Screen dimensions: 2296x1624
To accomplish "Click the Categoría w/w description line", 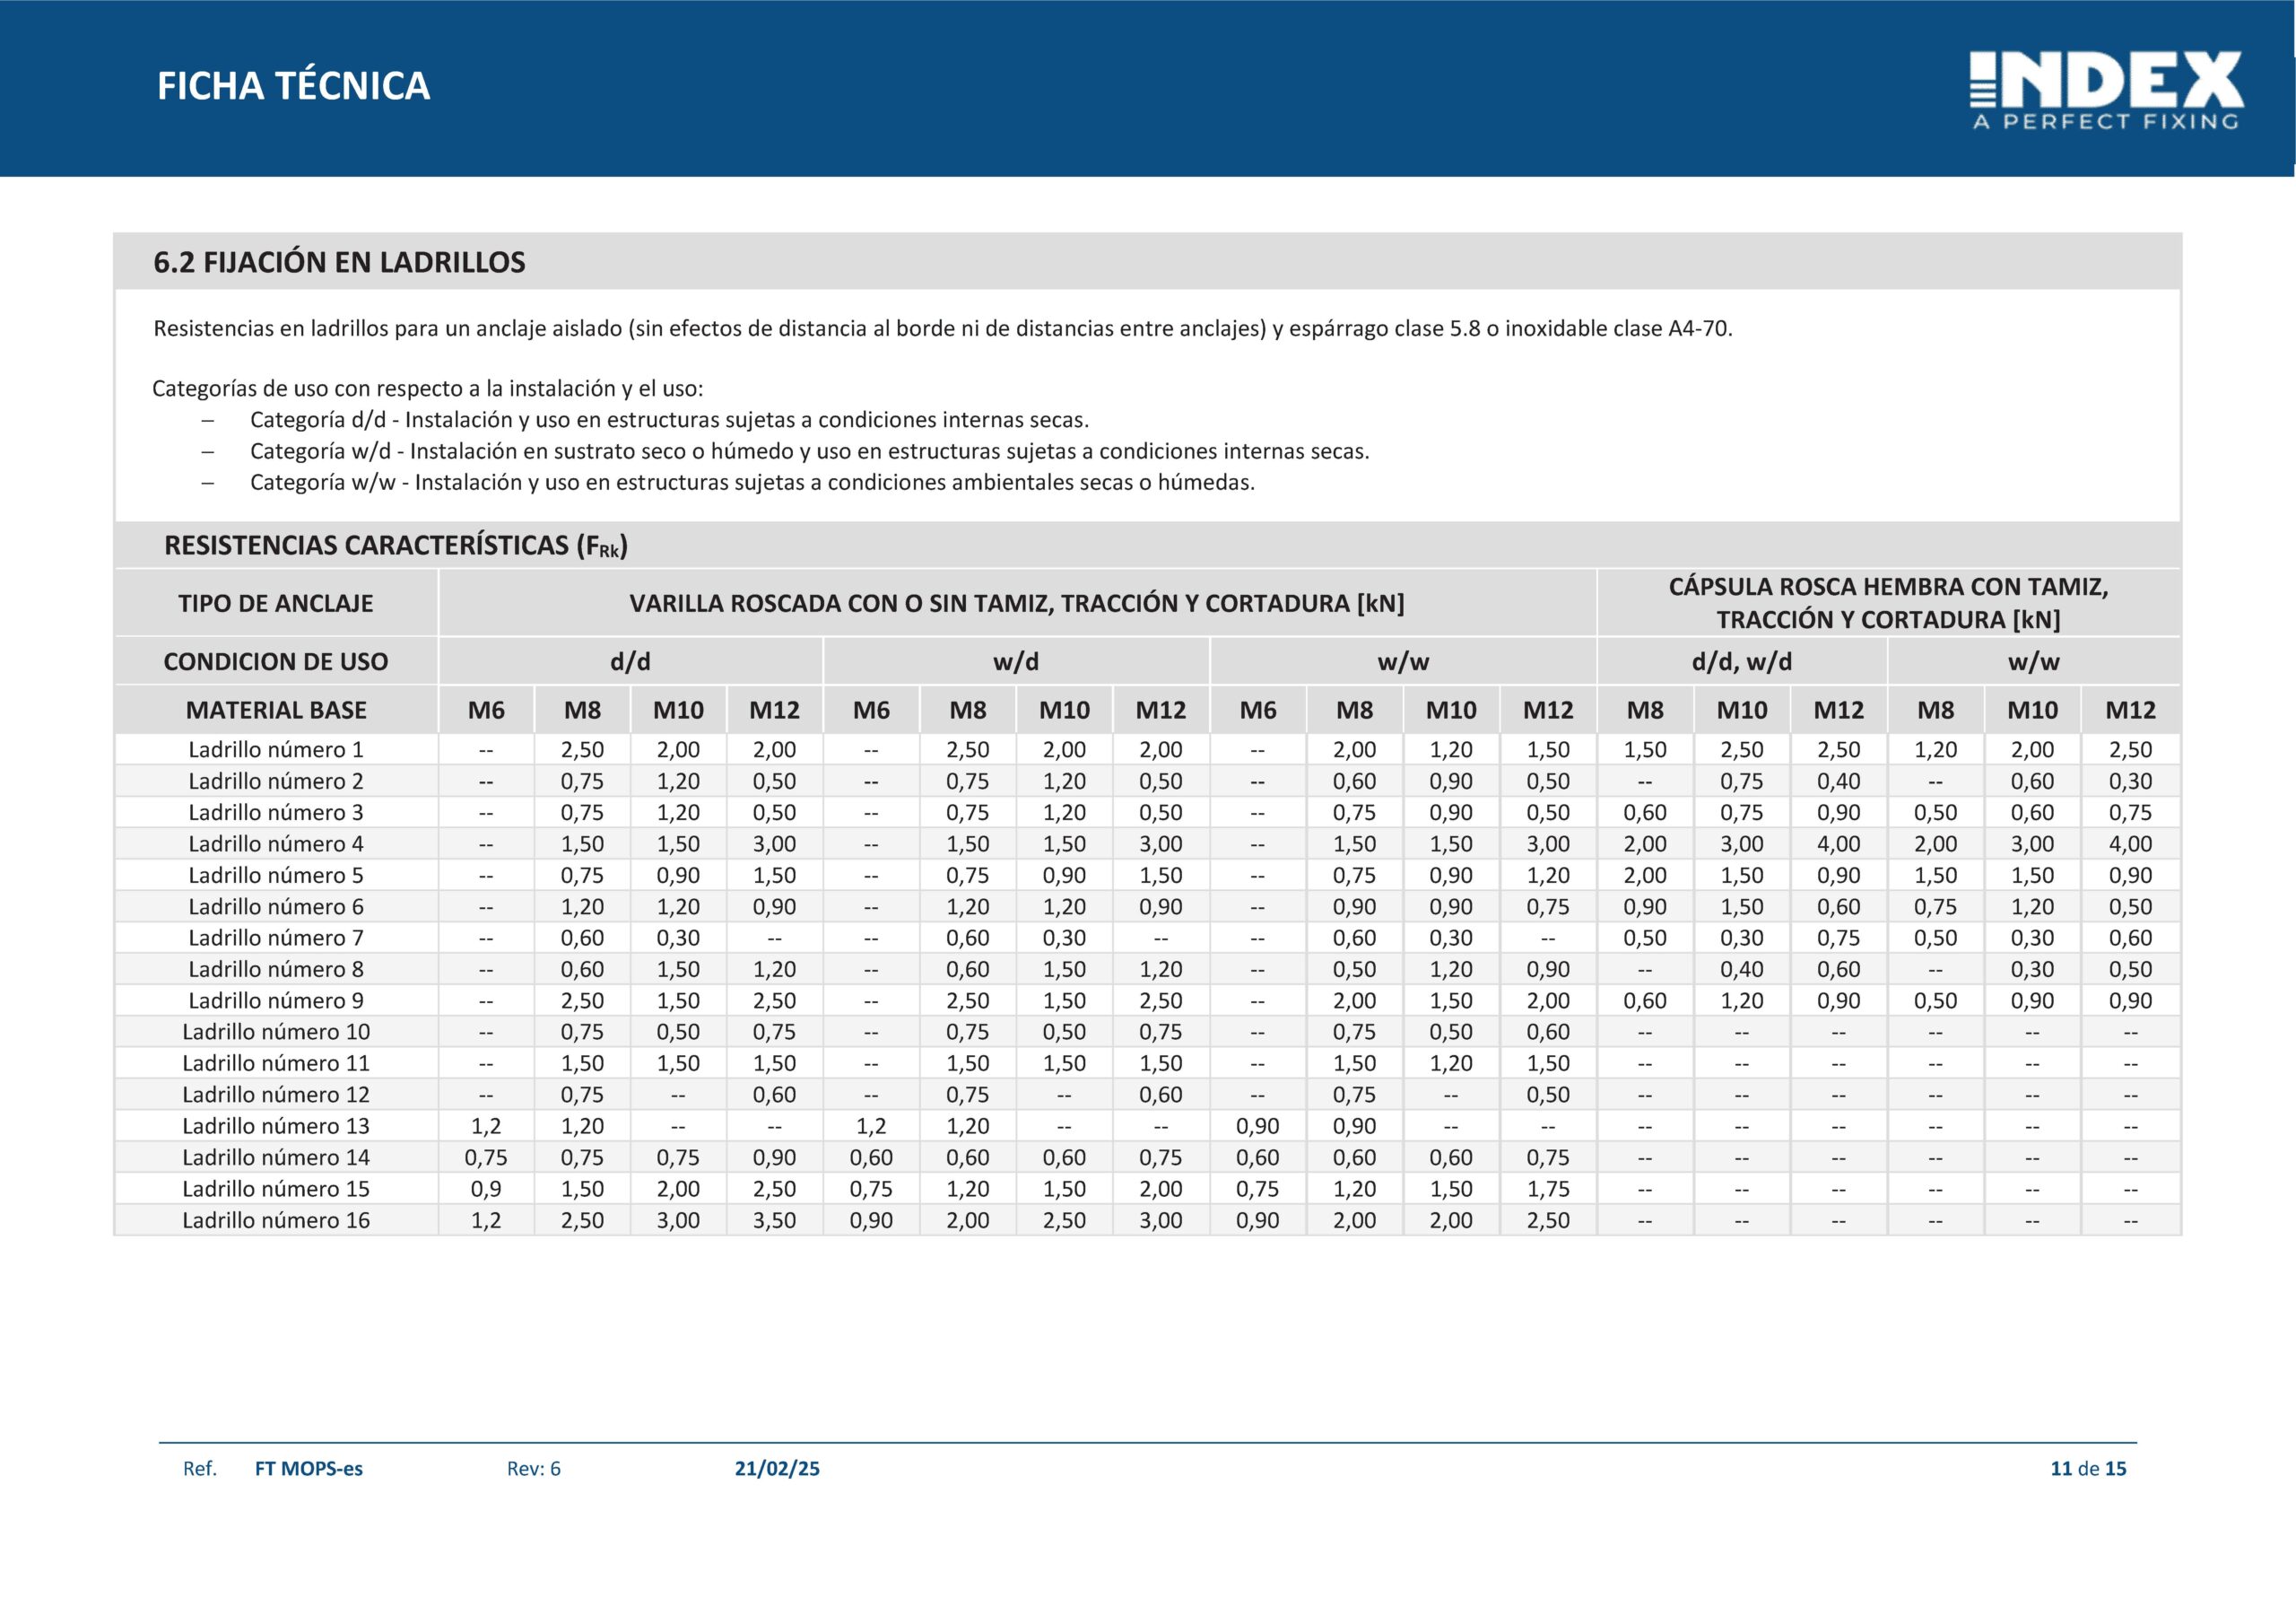I will [x=752, y=483].
